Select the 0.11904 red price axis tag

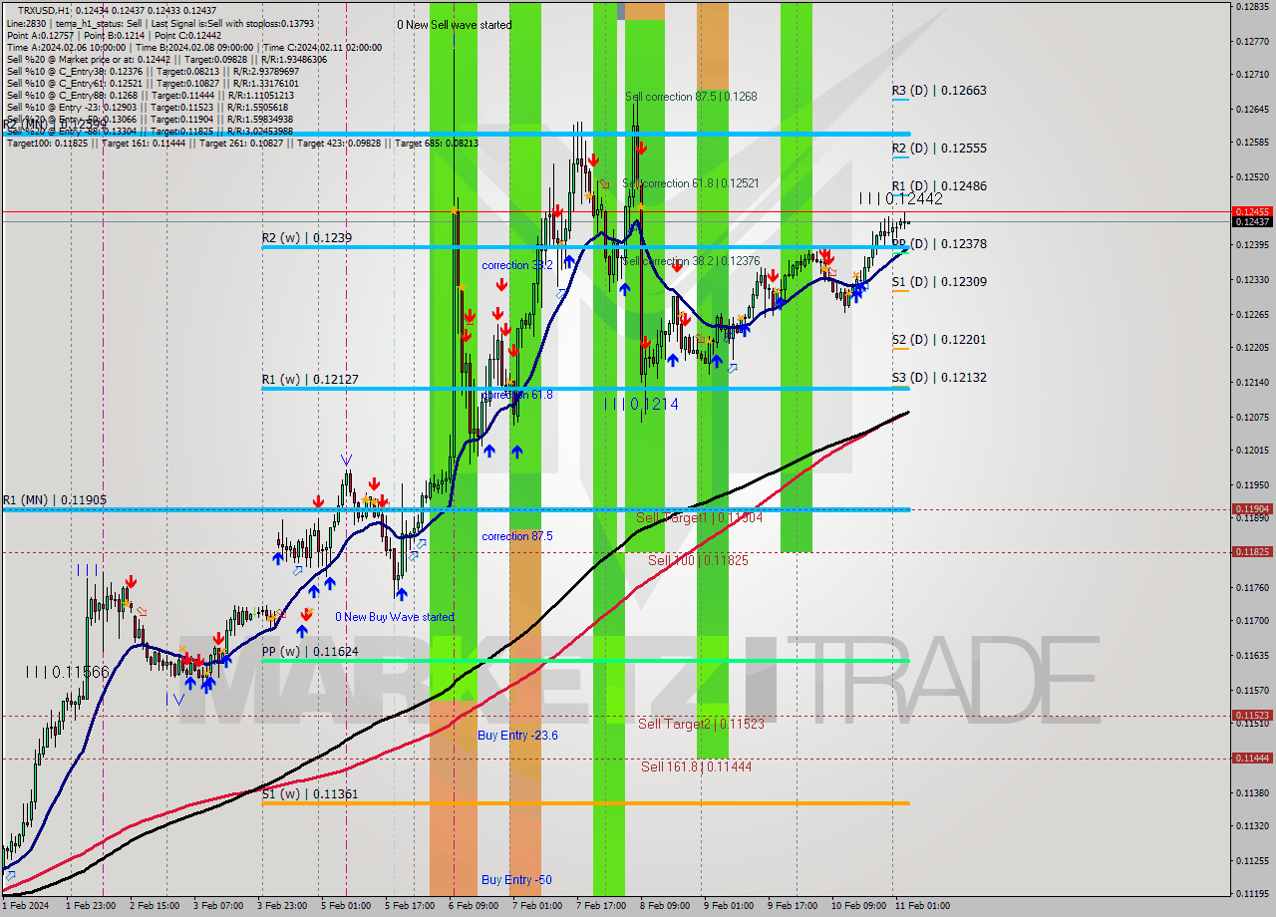pos(1252,508)
